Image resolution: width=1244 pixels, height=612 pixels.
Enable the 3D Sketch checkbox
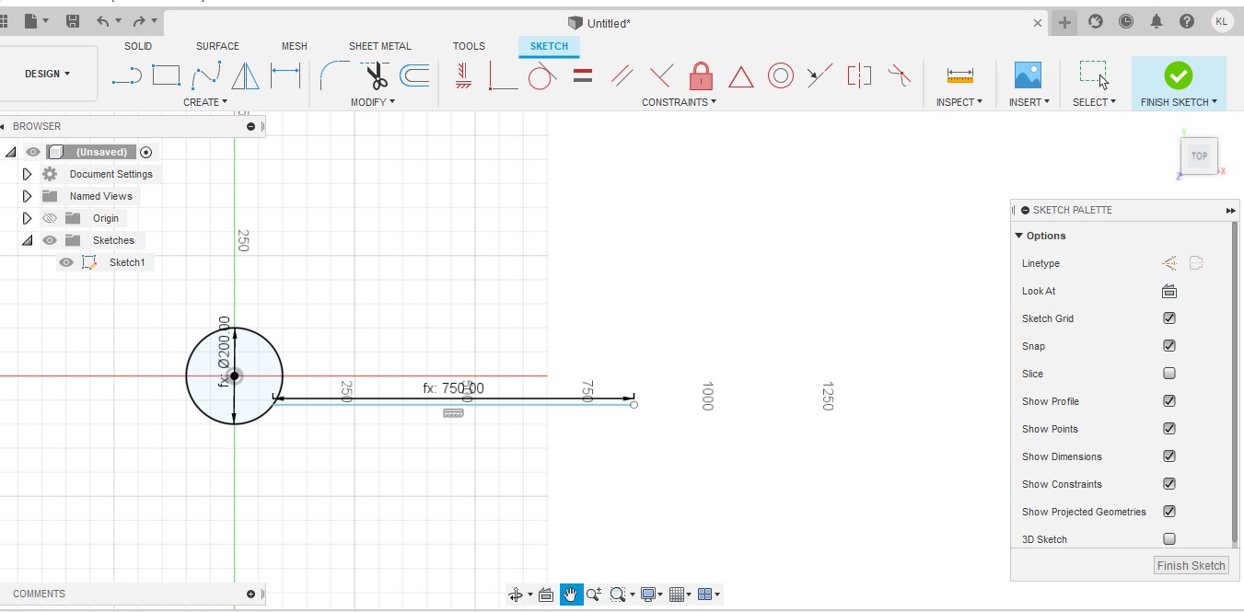coord(1169,539)
